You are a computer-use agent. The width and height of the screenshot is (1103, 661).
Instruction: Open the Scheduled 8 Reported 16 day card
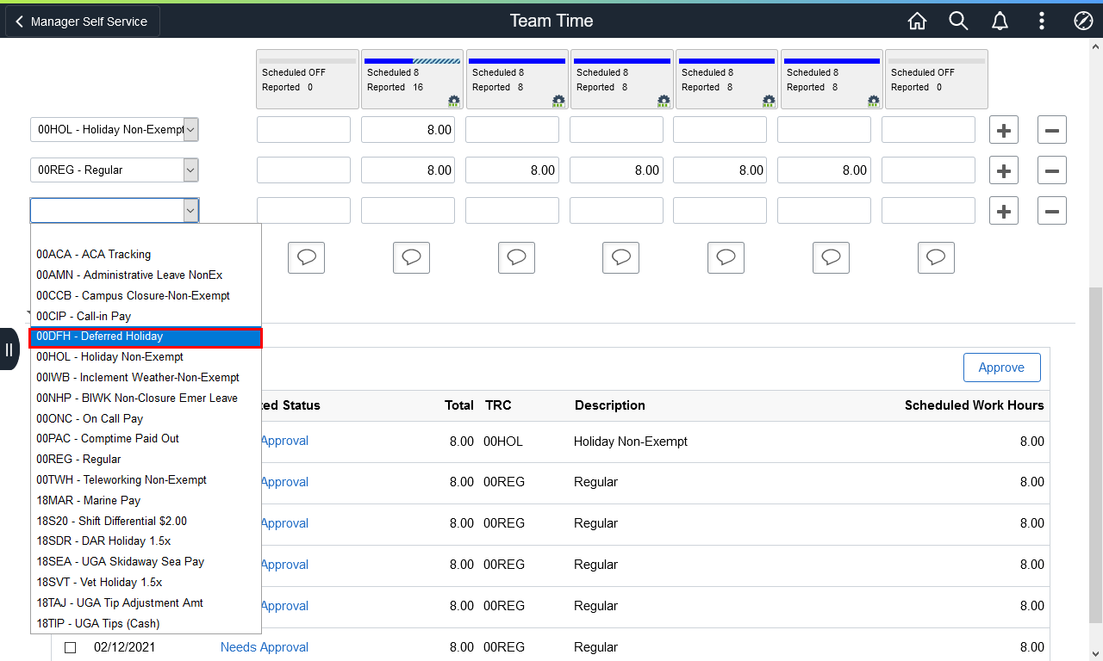(x=412, y=78)
